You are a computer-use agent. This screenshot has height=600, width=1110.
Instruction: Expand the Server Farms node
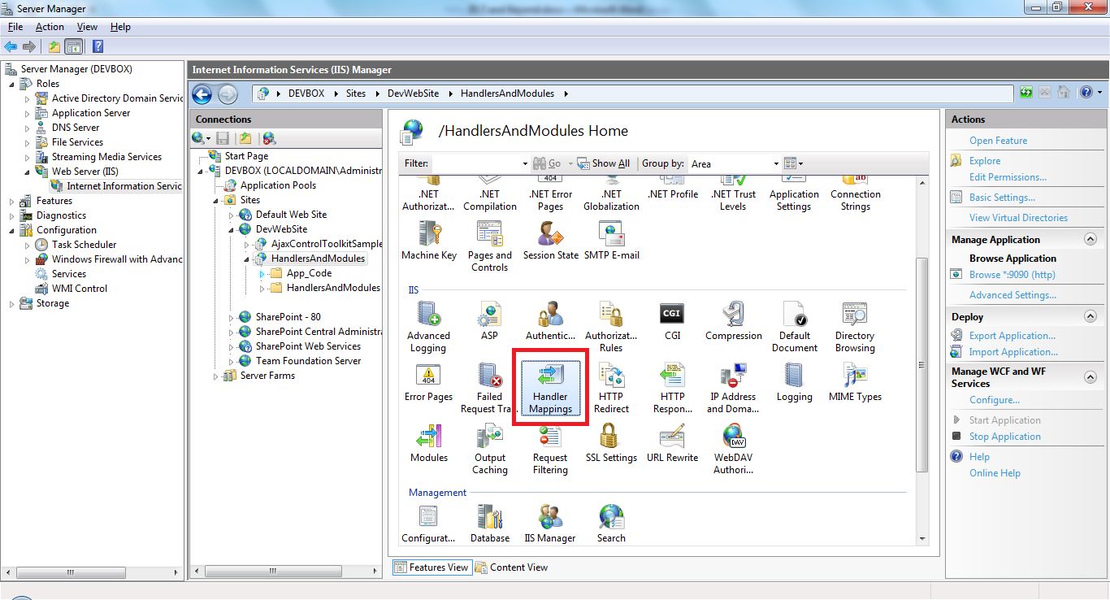pyautogui.click(x=217, y=376)
